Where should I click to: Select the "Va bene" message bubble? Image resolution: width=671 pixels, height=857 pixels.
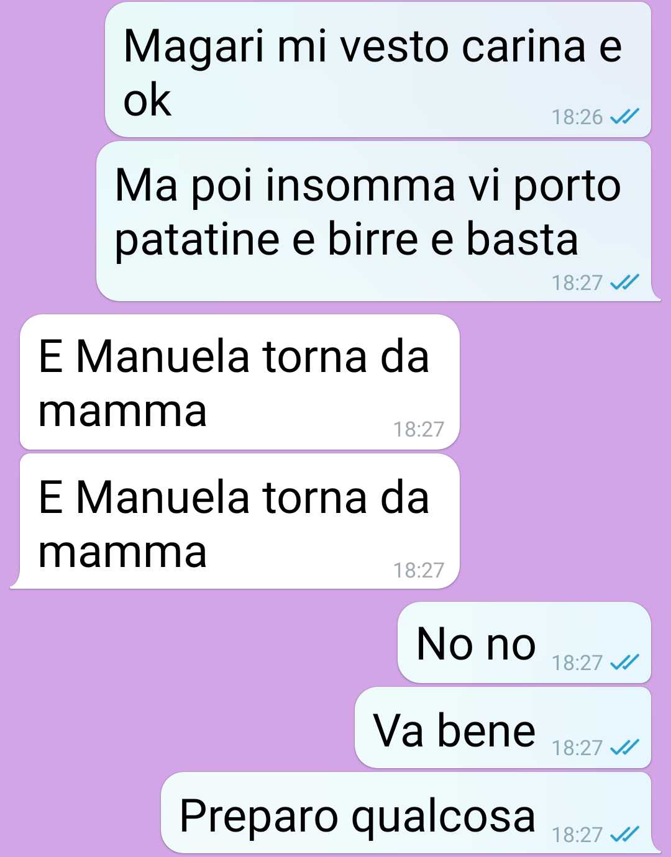503,728
